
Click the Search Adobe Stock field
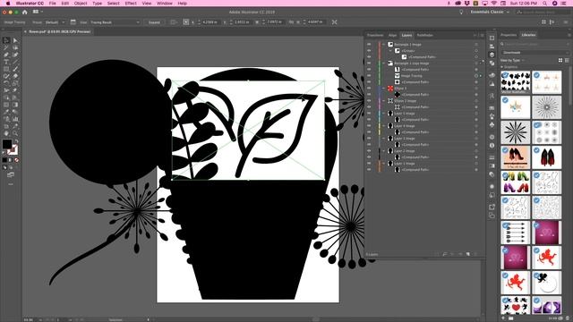coord(543,12)
